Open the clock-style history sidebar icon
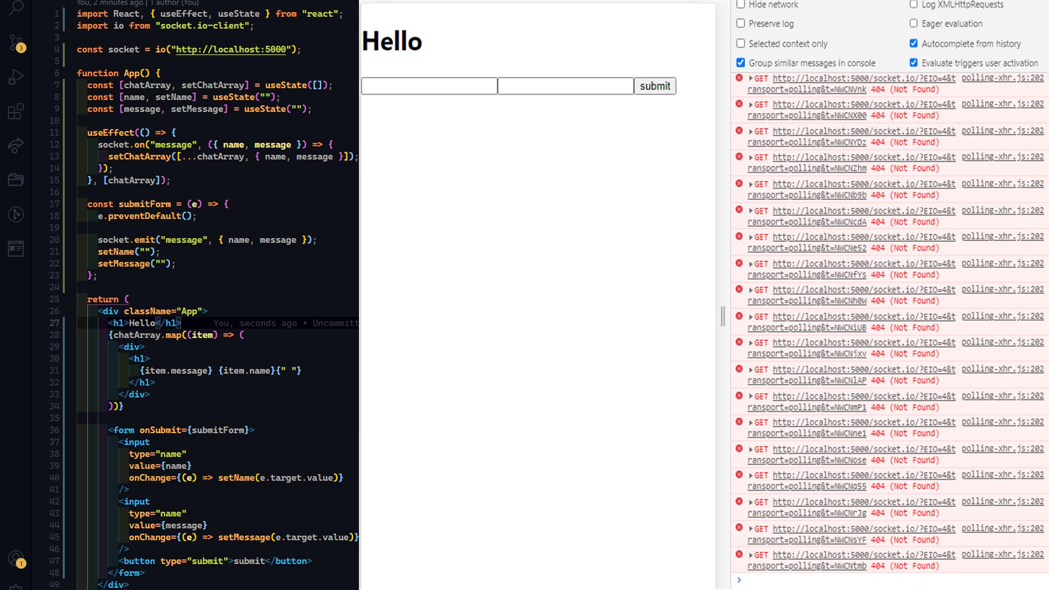 pyautogui.click(x=16, y=214)
